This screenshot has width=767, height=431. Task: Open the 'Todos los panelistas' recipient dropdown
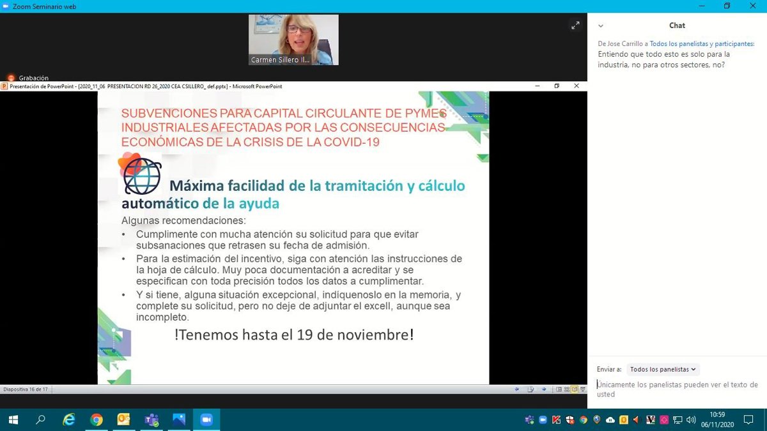(663, 369)
